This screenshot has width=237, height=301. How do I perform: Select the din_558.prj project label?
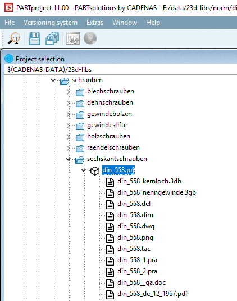pos(118,170)
